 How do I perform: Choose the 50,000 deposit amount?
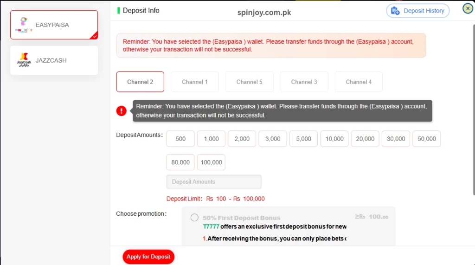(x=427, y=139)
